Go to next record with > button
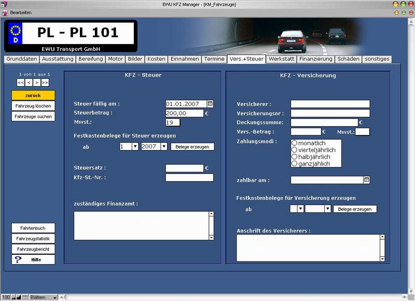The height and width of the screenshot is (301, 415). 37,83
